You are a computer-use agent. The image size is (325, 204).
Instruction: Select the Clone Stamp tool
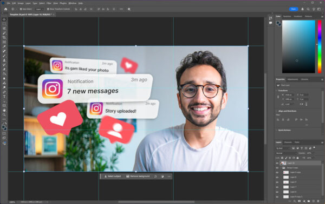click(x=4, y=60)
